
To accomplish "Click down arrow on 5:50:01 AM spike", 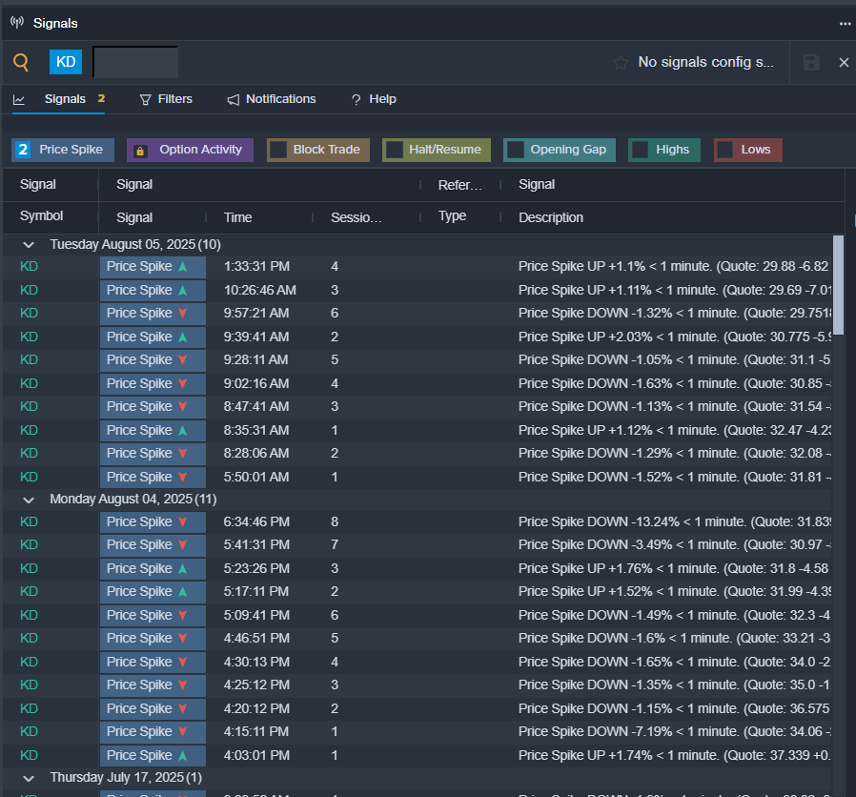I will [183, 477].
